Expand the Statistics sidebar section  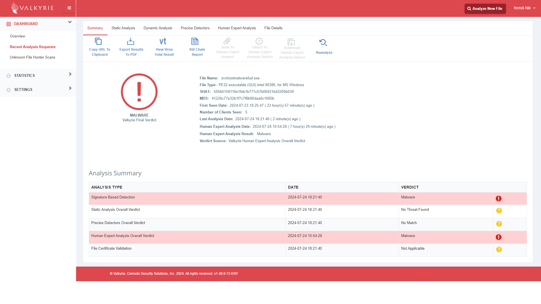coord(70,74)
